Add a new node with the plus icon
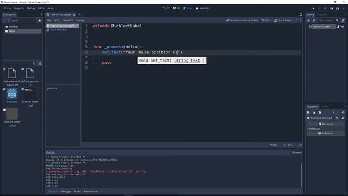348x196 pixels. [308, 20]
